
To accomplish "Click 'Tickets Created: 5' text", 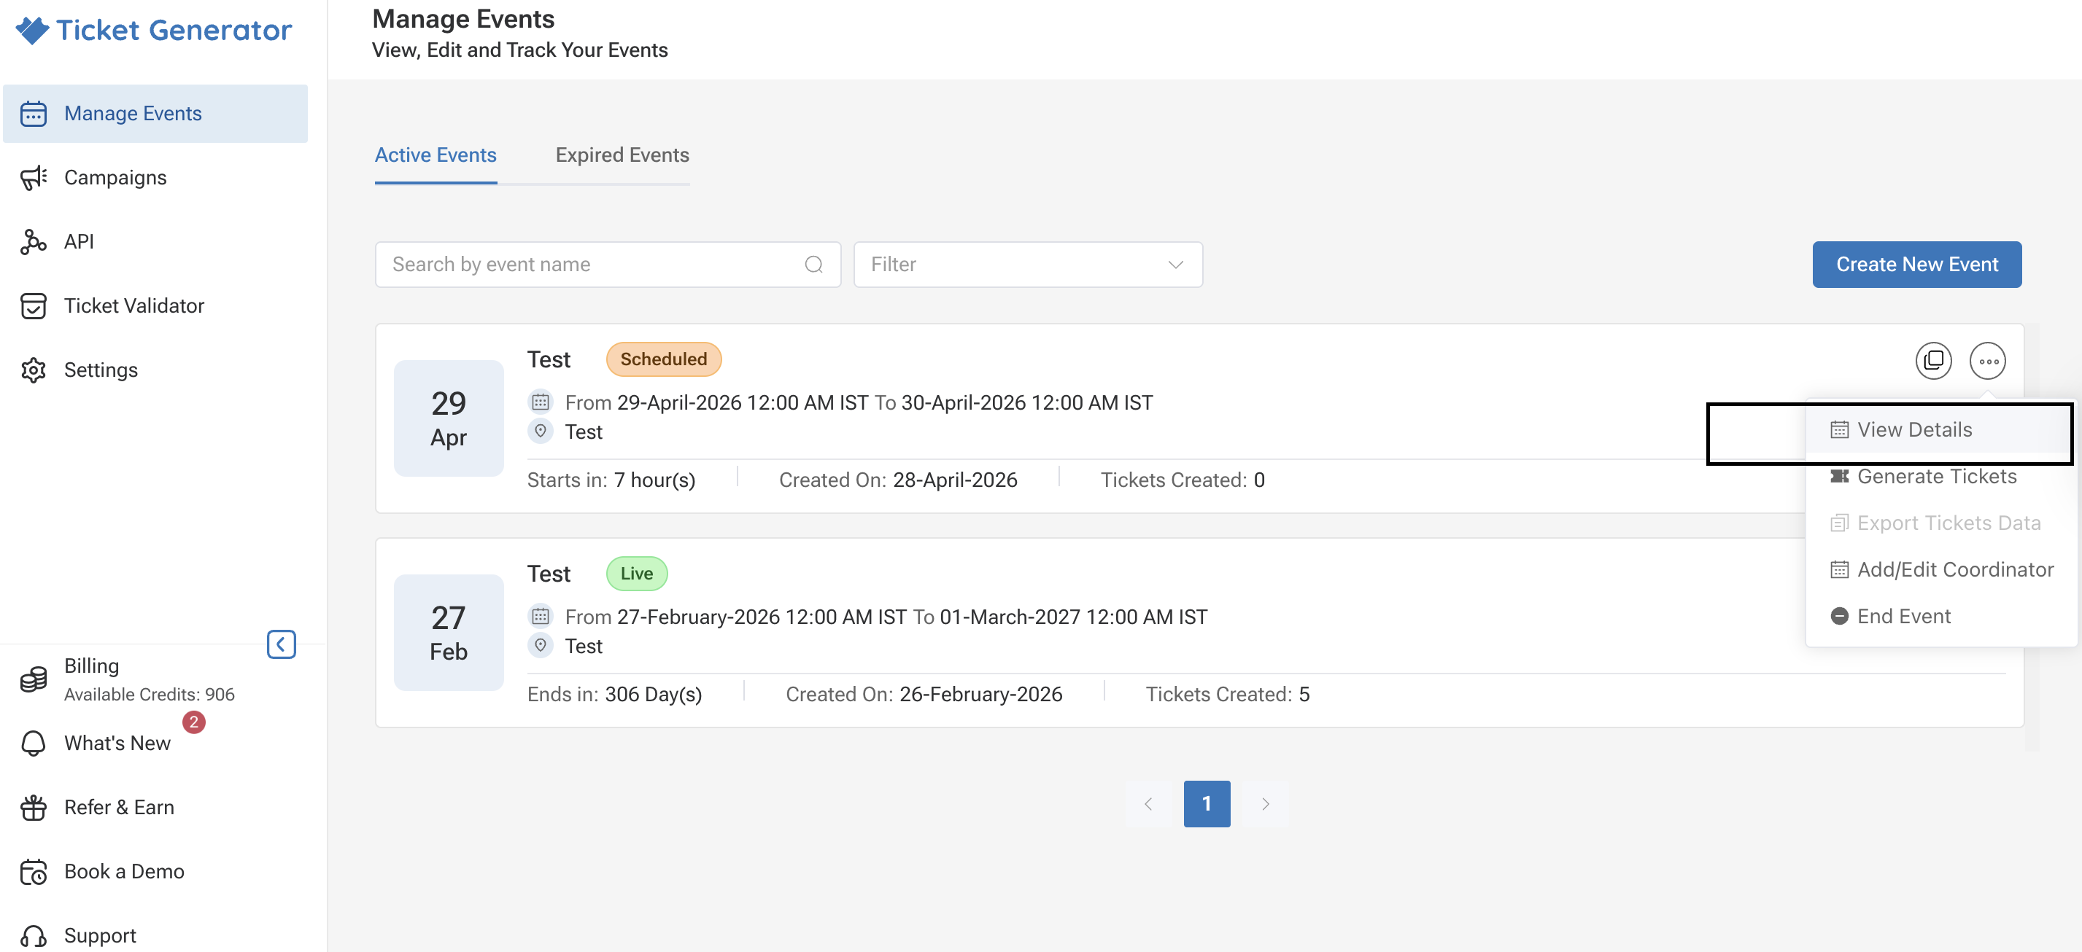I will pyautogui.click(x=1227, y=695).
